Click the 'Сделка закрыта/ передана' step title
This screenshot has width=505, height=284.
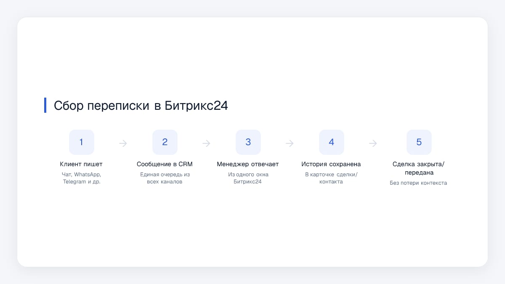pyautogui.click(x=419, y=168)
